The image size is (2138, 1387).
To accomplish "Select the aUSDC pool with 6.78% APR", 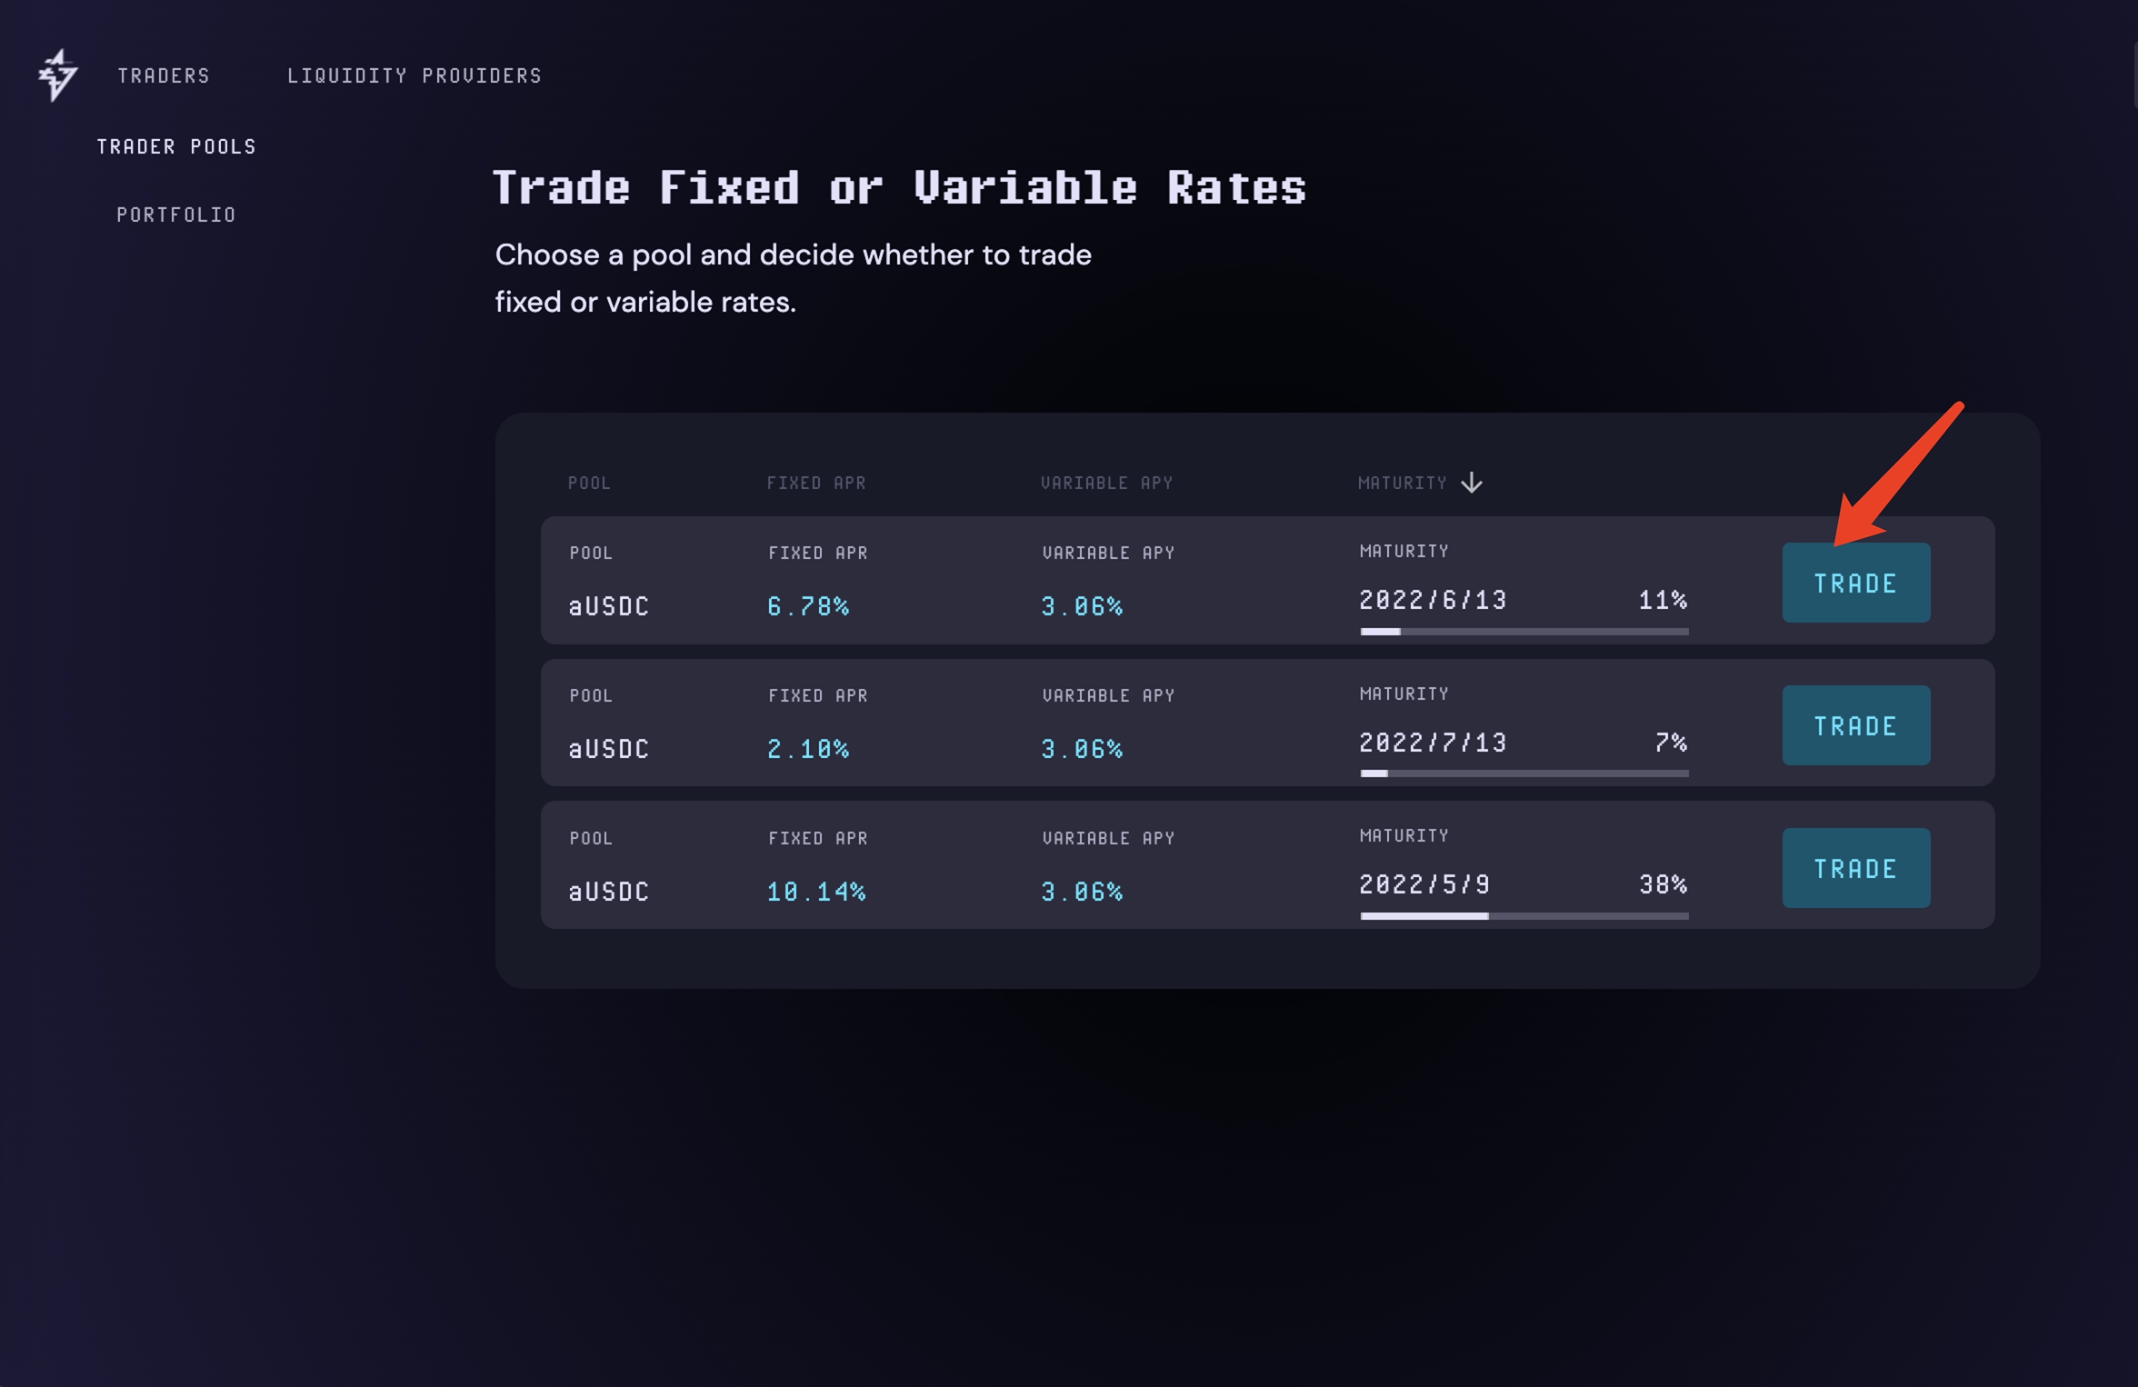I will (609, 606).
